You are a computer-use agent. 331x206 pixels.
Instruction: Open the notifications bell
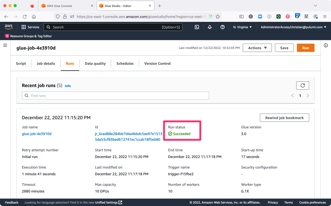[210, 27]
